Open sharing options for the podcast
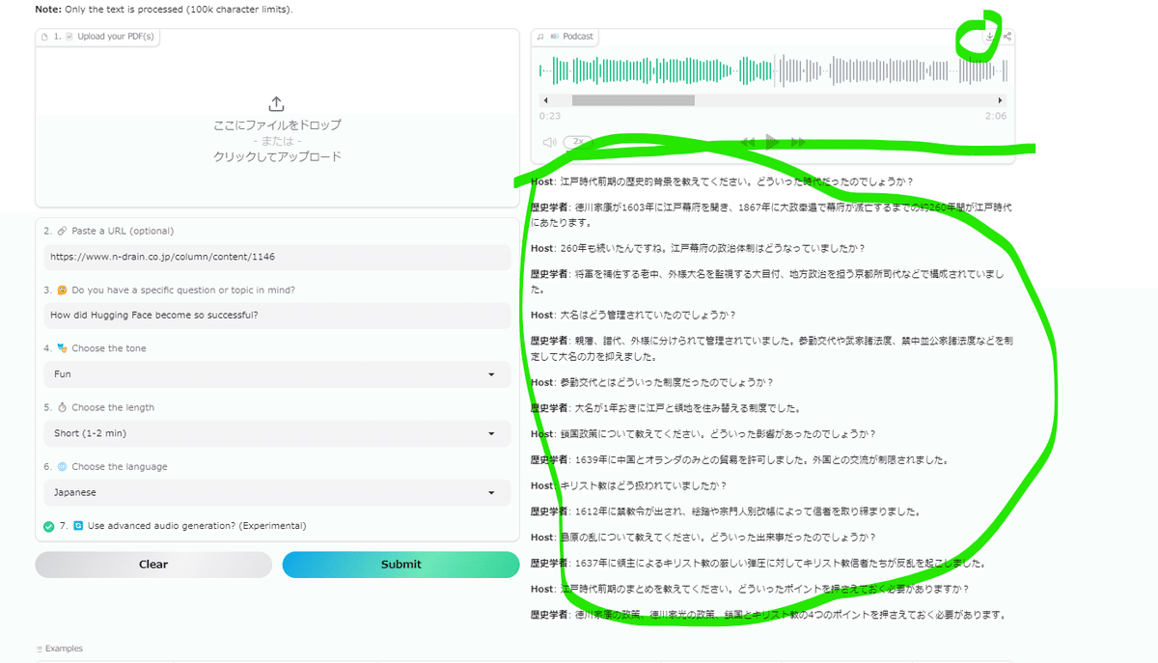The height and width of the screenshot is (663, 1158). [x=1006, y=36]
